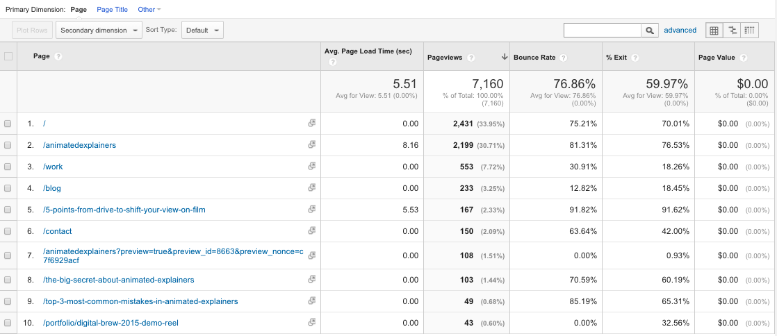Open external icon for 5-points-from-drive row
Viewport: 777px width, 336px height.
[x=311, y=210]
